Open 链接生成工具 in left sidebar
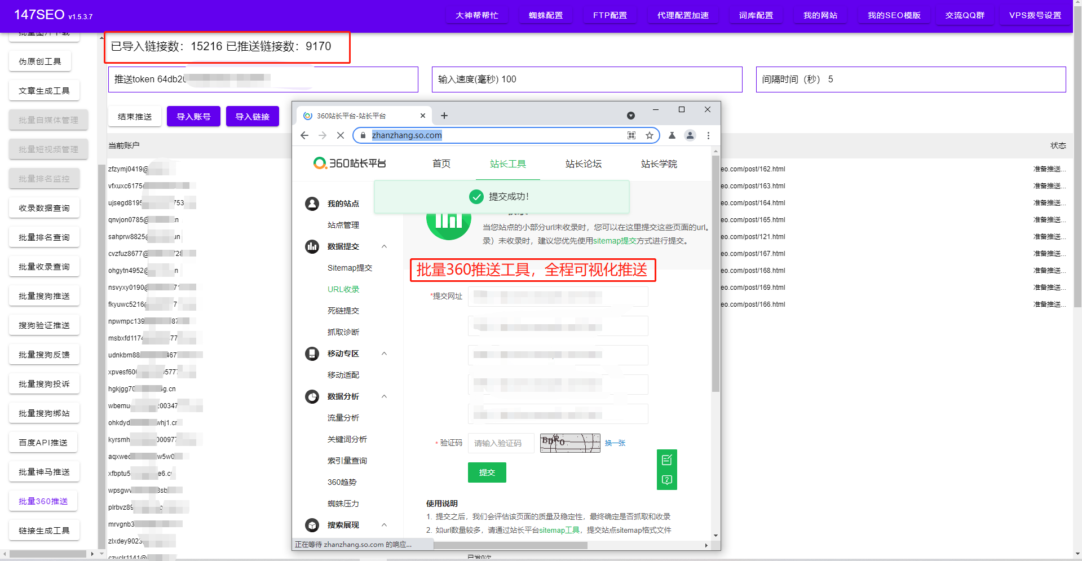Image resolution: width=1082 pixels, height=561 pixels. point(44,531)
